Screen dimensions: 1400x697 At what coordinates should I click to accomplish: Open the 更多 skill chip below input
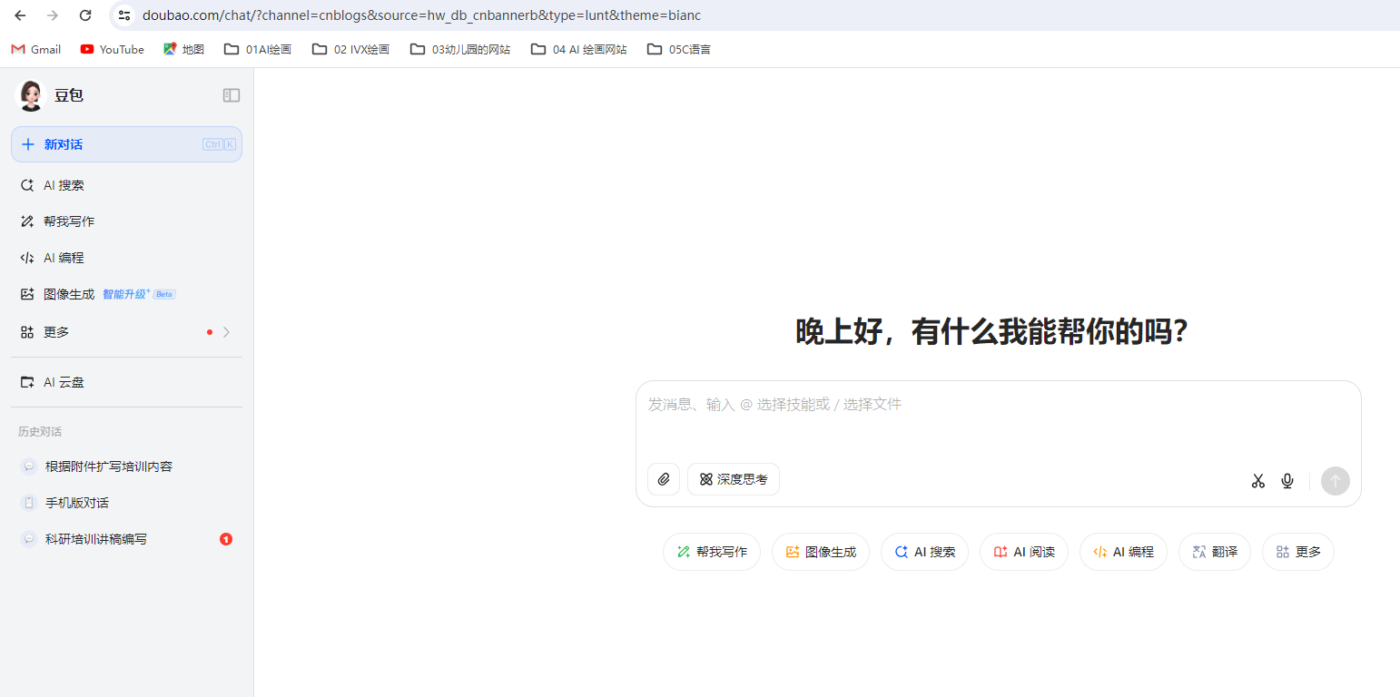[x=1298, y=552]
